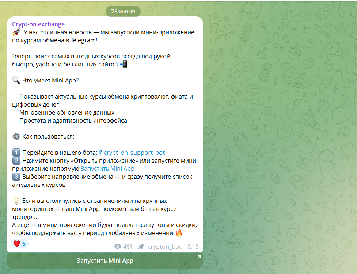Click the fire emoji ending the message
The height and width of the screenshot is (274, 357).
click(179, 233)
